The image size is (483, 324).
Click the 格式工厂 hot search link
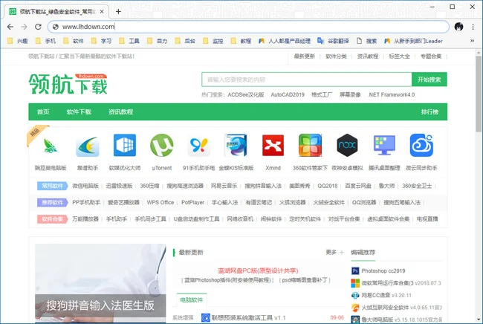tap(322, 95)
